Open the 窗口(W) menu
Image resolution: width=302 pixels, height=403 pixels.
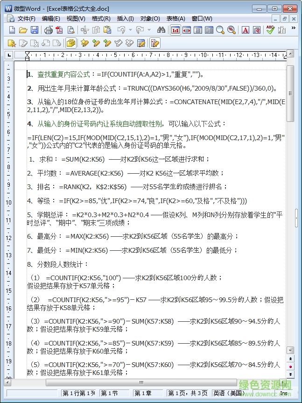pos(202,19)
